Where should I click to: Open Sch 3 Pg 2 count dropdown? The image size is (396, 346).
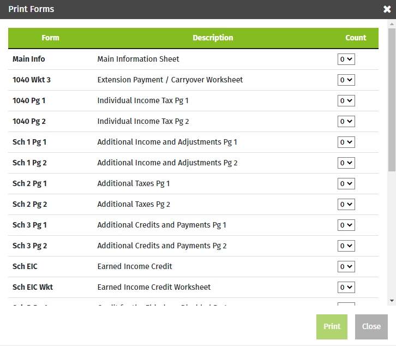[346, 246]
